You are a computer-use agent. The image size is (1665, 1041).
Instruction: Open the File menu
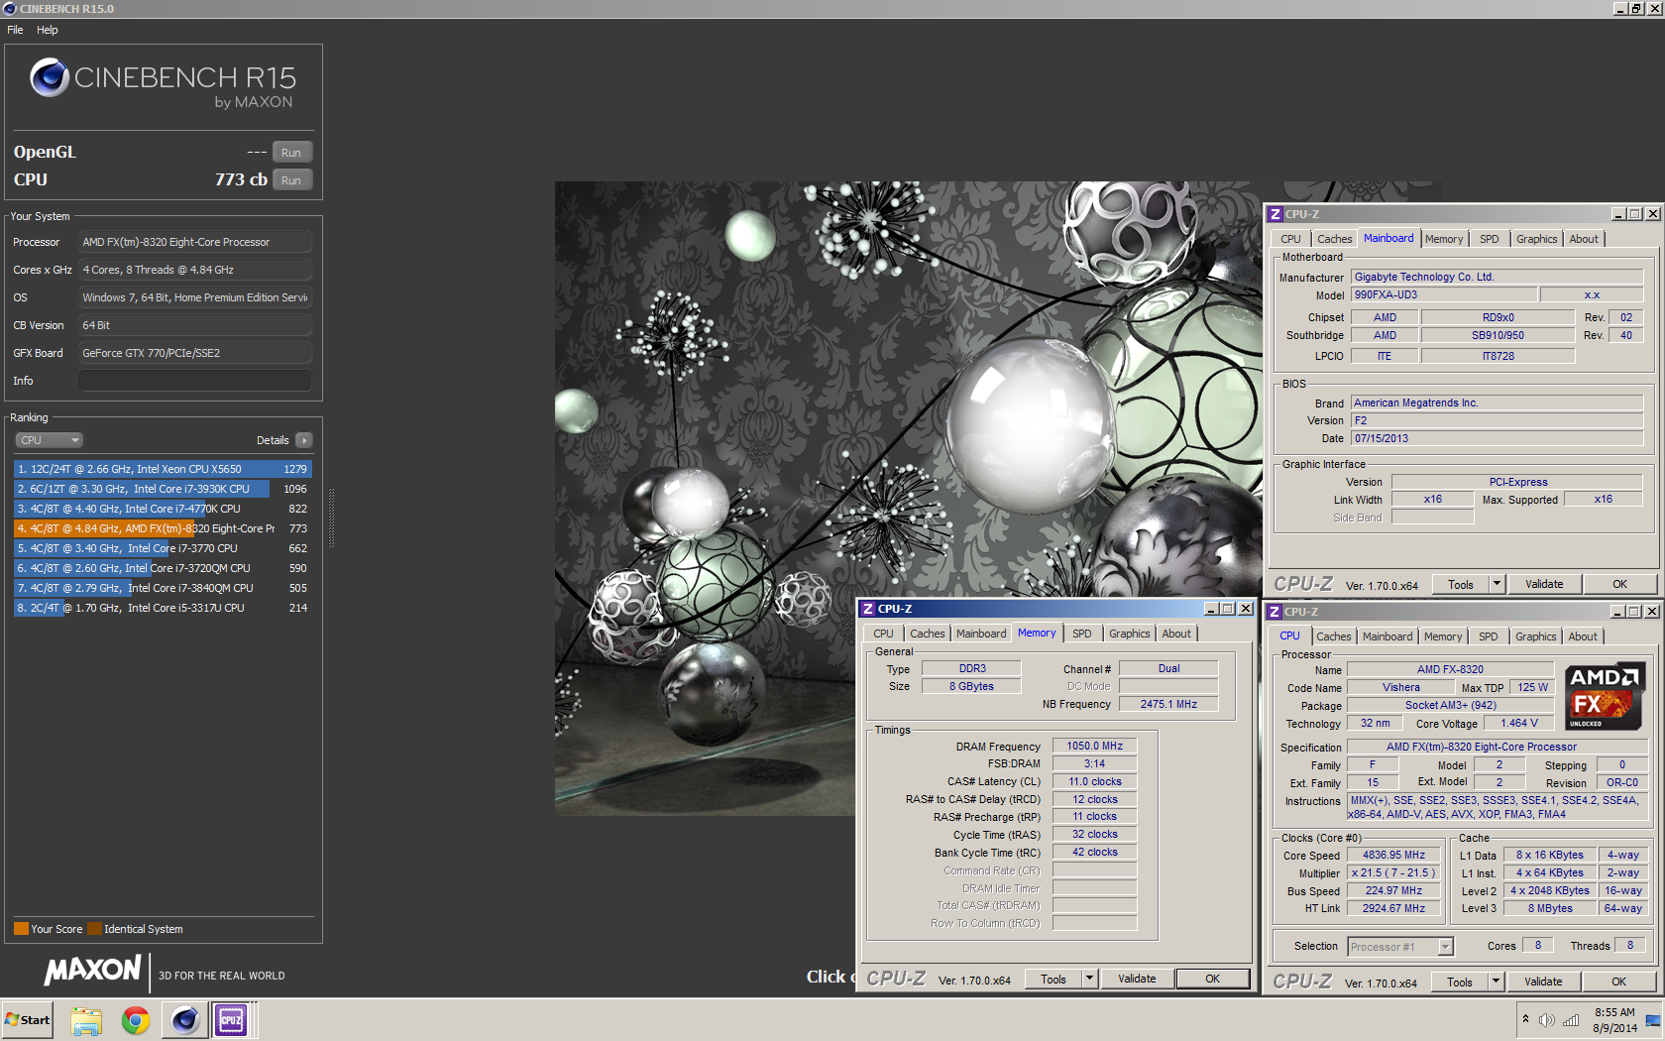15,30
